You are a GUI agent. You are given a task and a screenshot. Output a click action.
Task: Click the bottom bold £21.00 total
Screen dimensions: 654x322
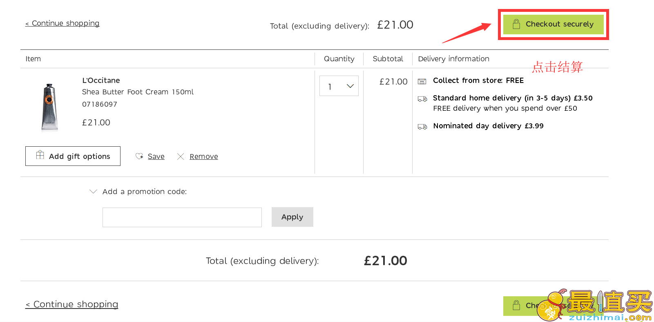pos(385,261)
